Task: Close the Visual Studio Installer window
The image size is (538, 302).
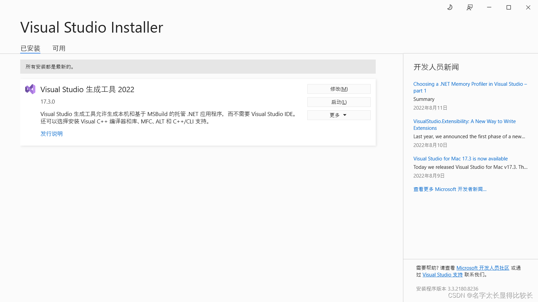Action: pos(528,7)
